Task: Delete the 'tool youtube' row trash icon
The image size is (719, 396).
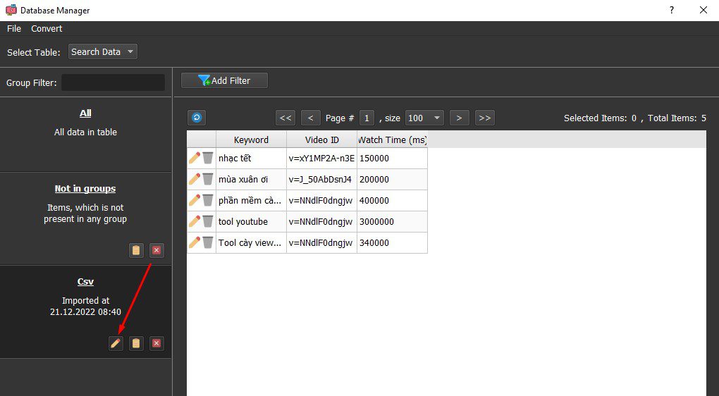Action: (x=208, y=221)
